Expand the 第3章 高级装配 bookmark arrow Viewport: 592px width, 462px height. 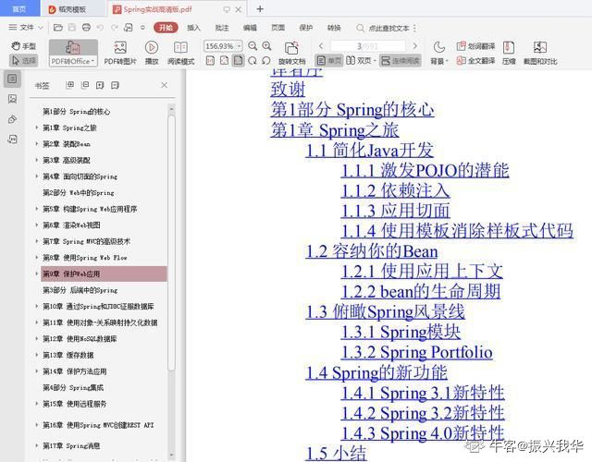tap(37, 160)
